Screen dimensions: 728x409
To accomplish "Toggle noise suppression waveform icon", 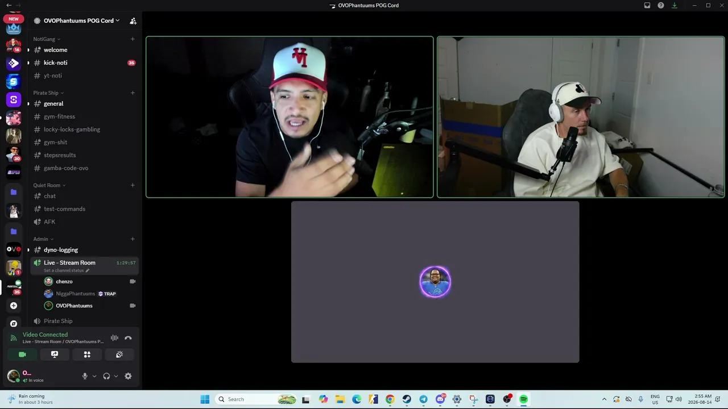I will click(x=114, y=338).
